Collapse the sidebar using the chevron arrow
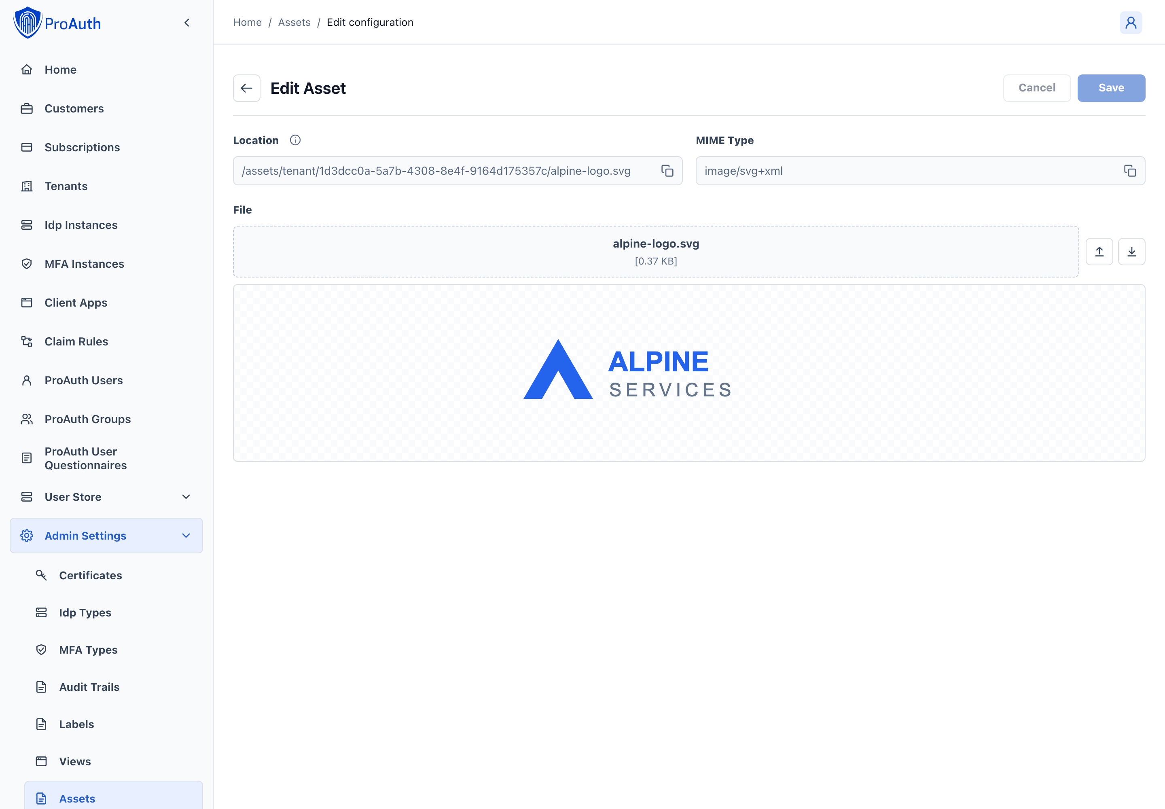 (187, 23)
